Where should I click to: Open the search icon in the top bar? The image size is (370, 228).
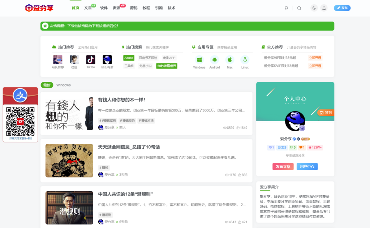pyautogui.click(x=299, y=8)
